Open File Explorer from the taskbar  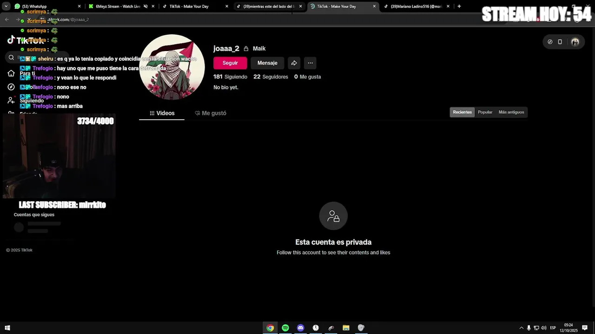[346, 328]
